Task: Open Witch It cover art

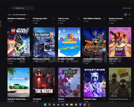Action: click(x=69, y=83)
